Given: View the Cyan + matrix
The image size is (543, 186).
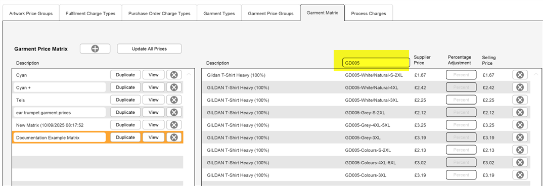Looking at the screenshot, I should pyautogui.click(x=153, y=87).
